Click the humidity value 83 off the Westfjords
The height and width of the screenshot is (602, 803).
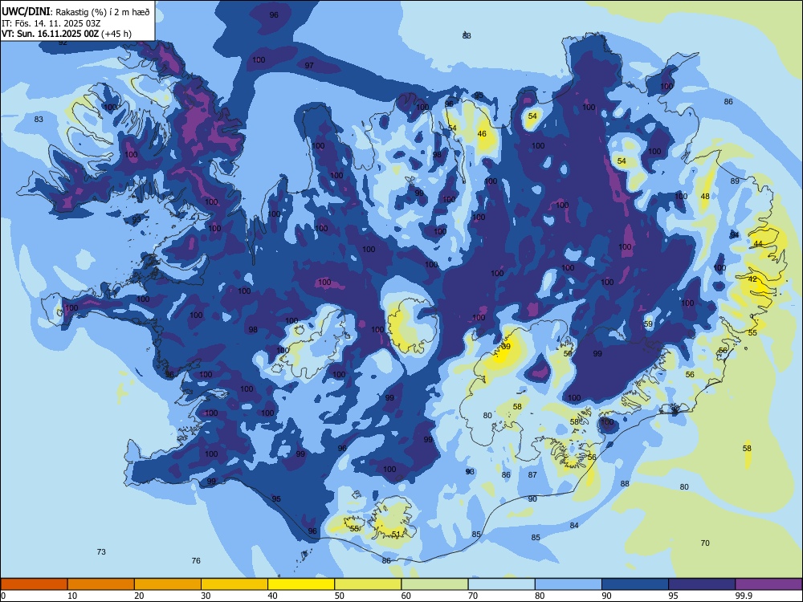39,120
